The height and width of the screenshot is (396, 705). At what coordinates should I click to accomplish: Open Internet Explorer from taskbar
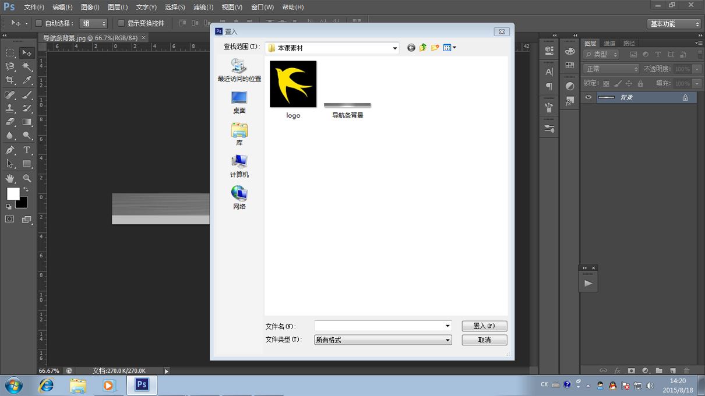tap(46, 385)
